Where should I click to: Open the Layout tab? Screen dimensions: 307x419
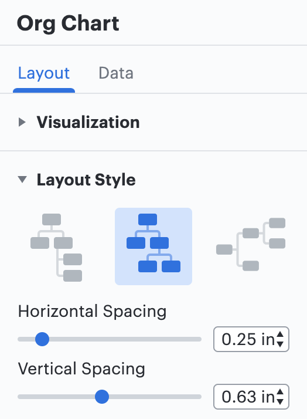44,73
